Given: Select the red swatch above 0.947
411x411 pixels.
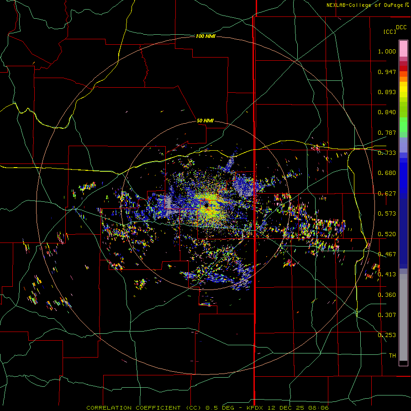Looking at the screenshot, I should click(x=403, y=68).
